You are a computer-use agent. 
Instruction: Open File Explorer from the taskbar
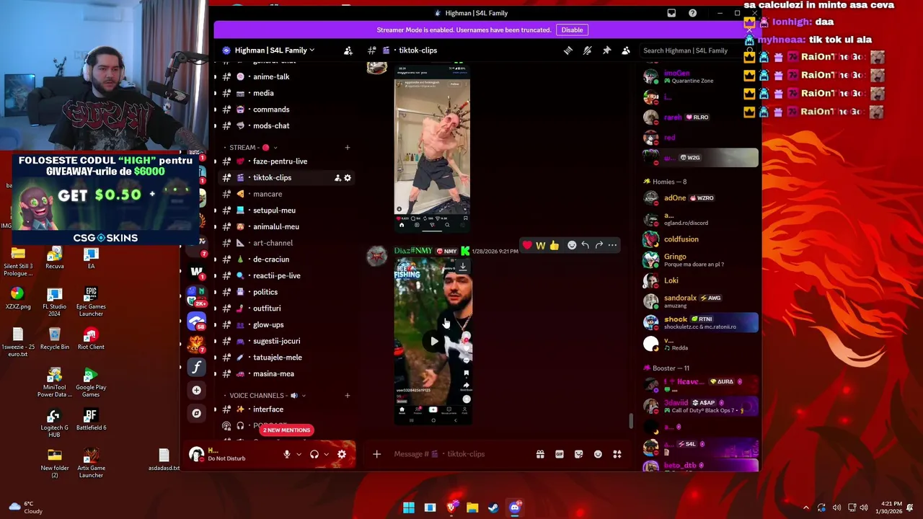pyautogui.click(x=472, y=507)
